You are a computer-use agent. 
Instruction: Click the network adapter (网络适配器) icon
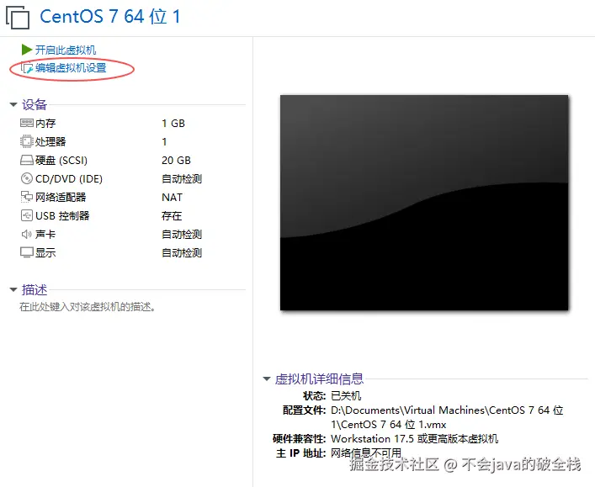click(27, 197)
